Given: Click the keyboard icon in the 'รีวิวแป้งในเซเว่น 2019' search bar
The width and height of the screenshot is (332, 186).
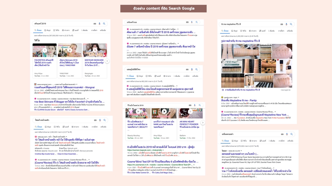Looking at the screenshot, I should pyautogui.click(x=190, y=105).
